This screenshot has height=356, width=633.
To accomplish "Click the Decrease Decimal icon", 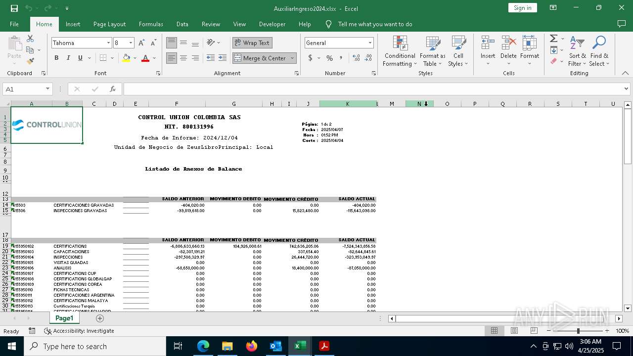I will pyautogui.click(x=368, y=58).
